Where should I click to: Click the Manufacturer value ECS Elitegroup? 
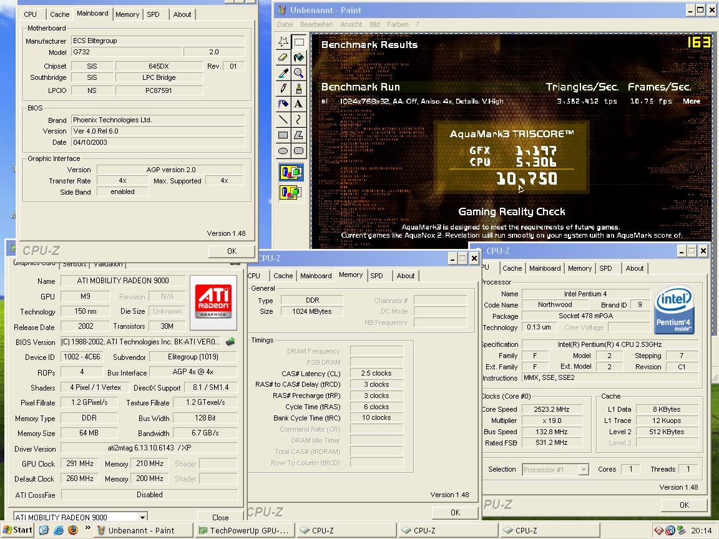click(158, 41)
